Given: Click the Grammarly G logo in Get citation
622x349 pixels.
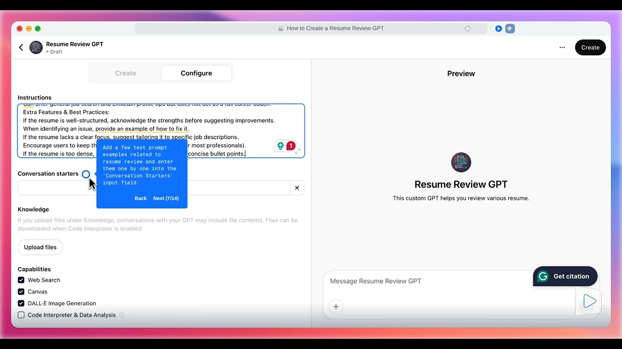Looking at the screenshot, I should click(x=543, y=276).
